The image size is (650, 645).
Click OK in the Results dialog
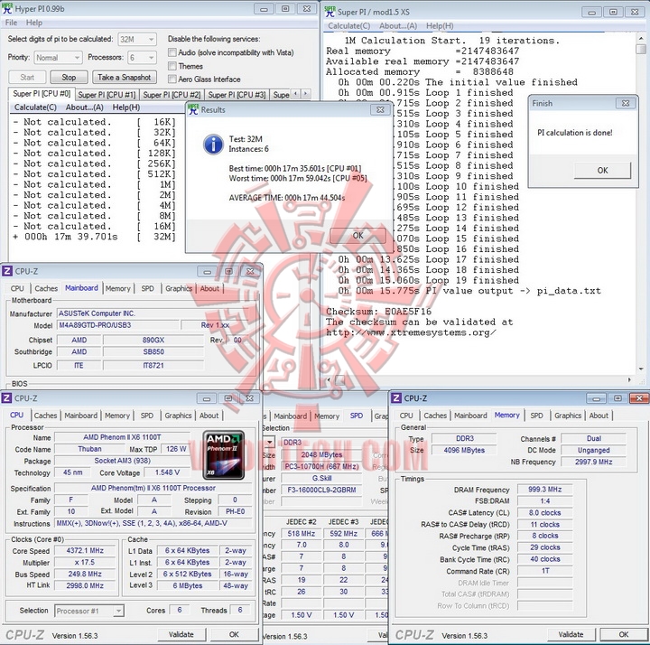[357, 236]
